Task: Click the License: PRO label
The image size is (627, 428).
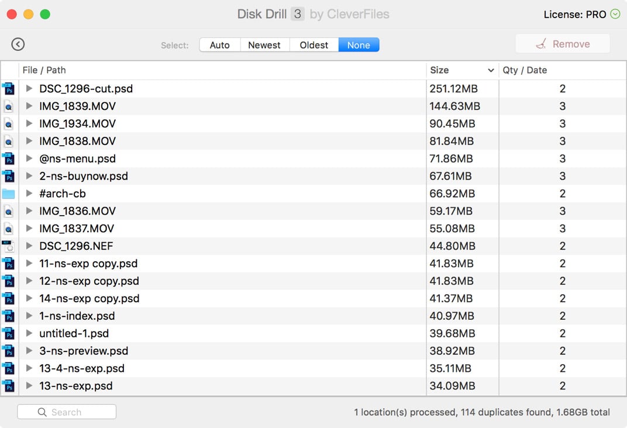Action: 574,15
